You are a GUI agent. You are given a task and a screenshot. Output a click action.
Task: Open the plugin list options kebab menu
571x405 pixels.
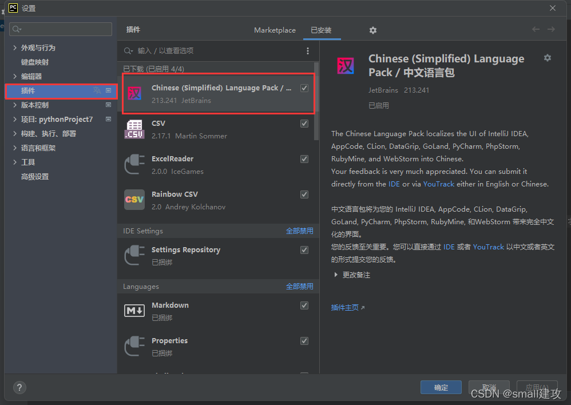(308, 50)
